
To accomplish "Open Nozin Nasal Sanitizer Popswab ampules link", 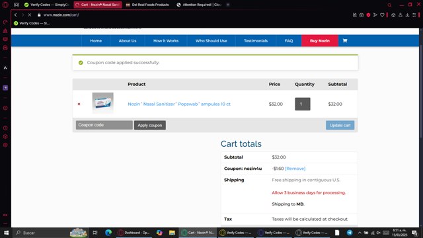I will pyautogui.click(x=179, y=104).
